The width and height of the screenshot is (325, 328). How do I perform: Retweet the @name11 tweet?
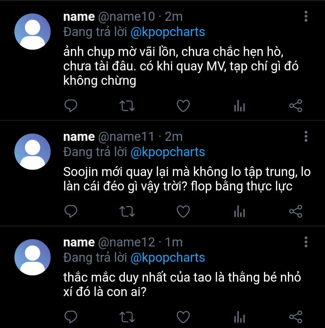point(127,212)
